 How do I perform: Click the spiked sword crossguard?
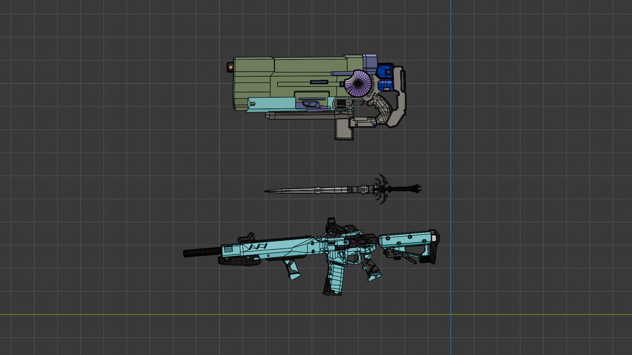382,189
